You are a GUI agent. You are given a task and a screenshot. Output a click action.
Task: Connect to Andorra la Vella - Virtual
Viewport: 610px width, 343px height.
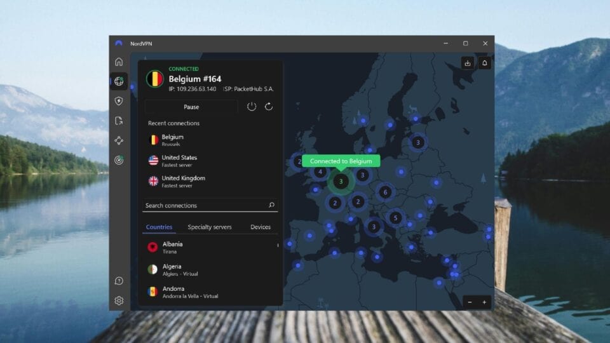pos(210,292)
